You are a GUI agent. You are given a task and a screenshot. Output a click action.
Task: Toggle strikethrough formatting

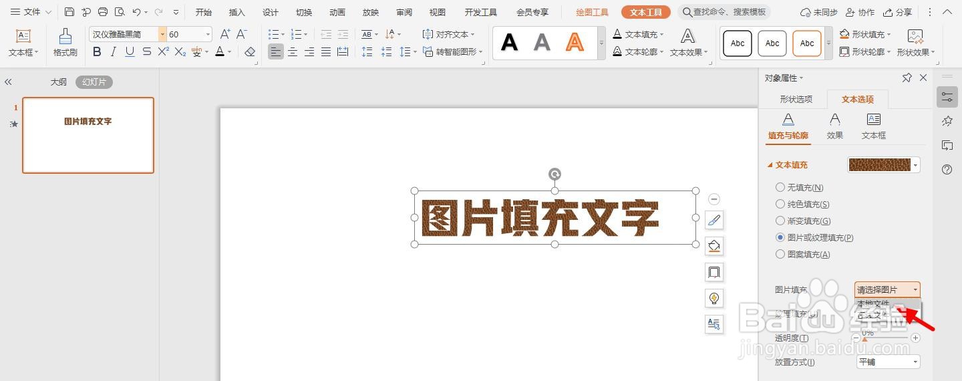click(x=147, y=51)
